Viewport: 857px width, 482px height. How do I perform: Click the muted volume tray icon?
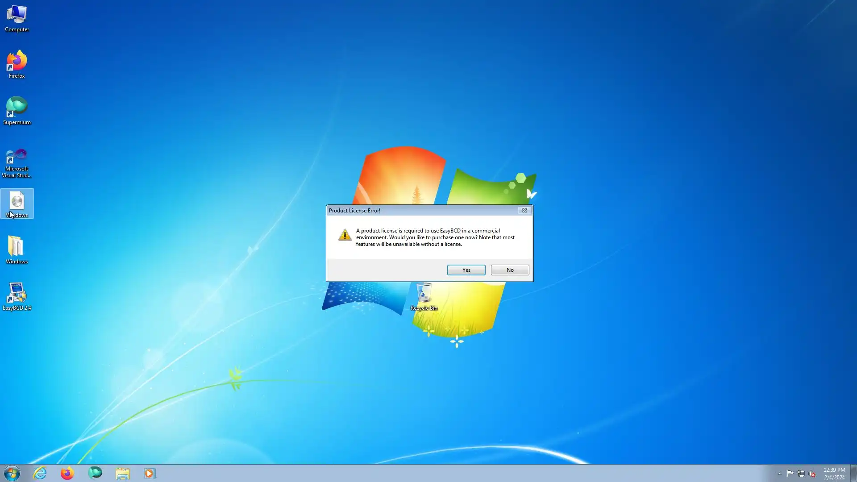(812, 474)
